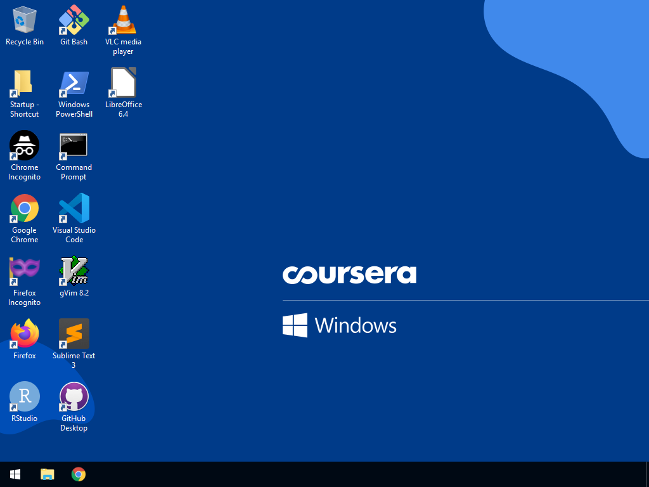Click the Command Prompt desktop icon
This screenshot has height=487, width=649.
coord(74,145)
